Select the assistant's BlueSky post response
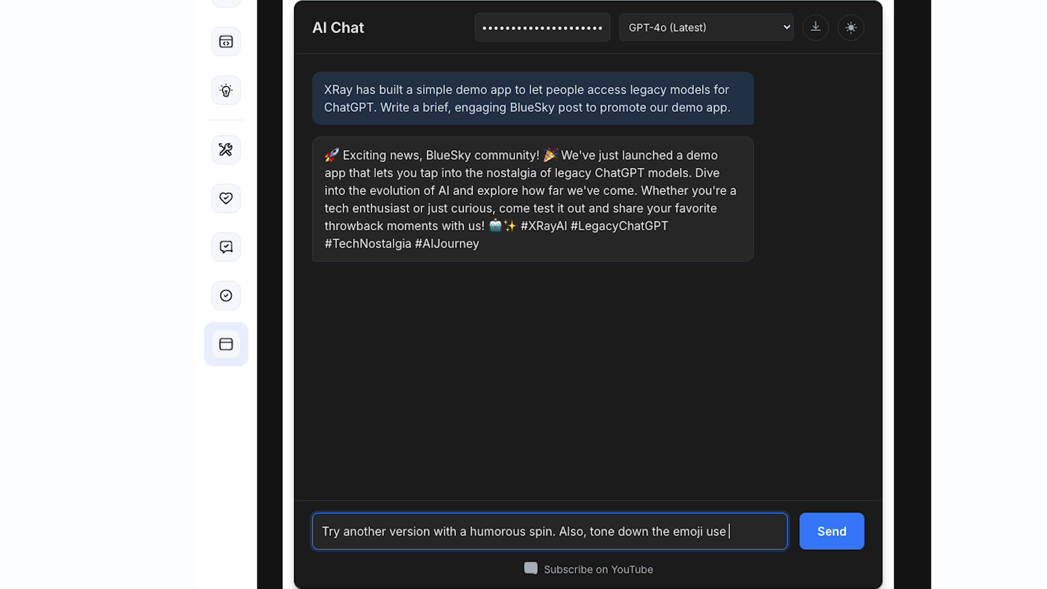Image resolution: width=1047 pixels, height=589 pixels. [x=532, y=199]
